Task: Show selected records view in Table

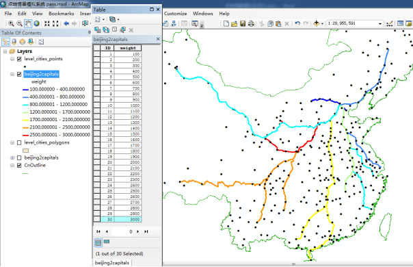Action: pos(107,242)
